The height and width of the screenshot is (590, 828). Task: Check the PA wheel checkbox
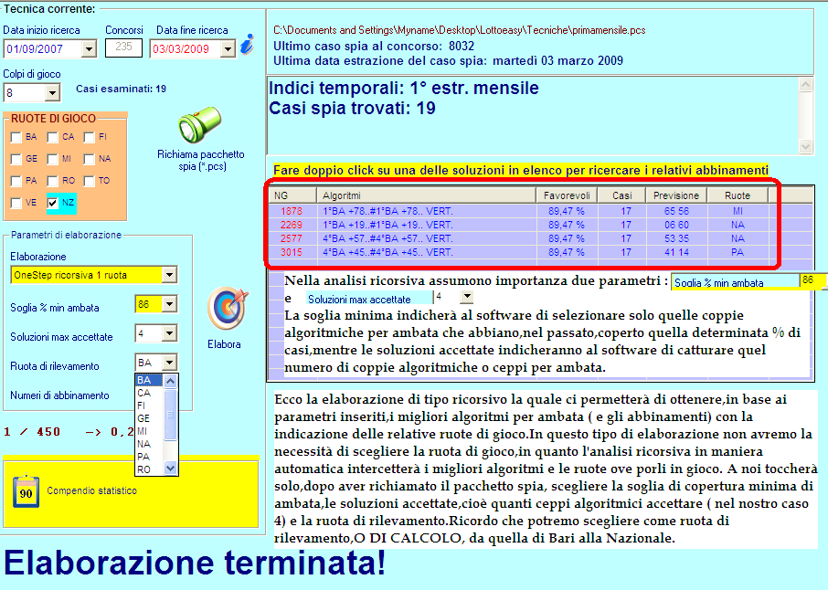16,181
